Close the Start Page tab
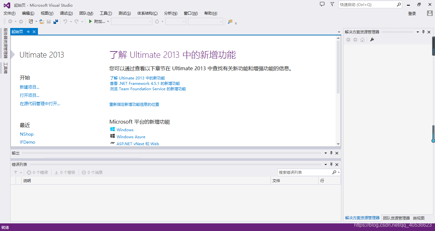Image resolution: width=435 pixels, height=231 pixels. point(34,32)
